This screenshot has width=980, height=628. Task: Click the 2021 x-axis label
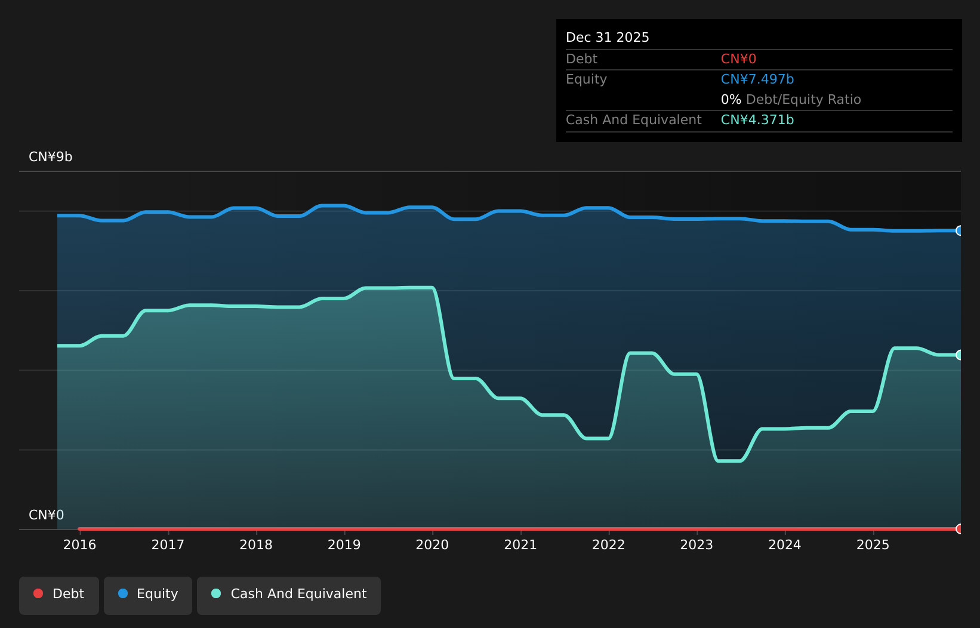[x=520, y=544]
